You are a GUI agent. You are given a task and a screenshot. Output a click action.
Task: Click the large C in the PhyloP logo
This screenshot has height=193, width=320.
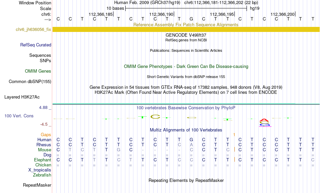[155, 117]
